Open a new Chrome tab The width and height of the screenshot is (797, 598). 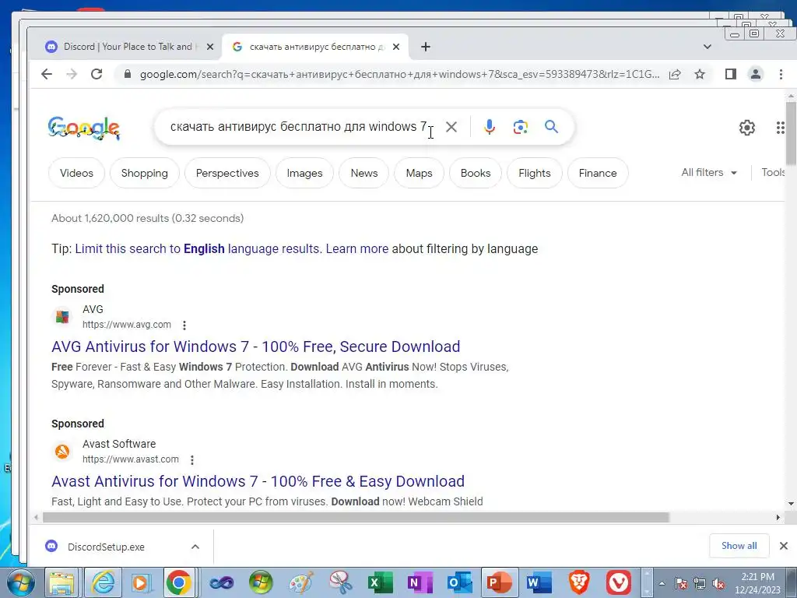point(426,47)
